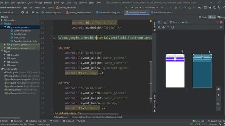
Task: Collapse the java folder
Action: 2,24
